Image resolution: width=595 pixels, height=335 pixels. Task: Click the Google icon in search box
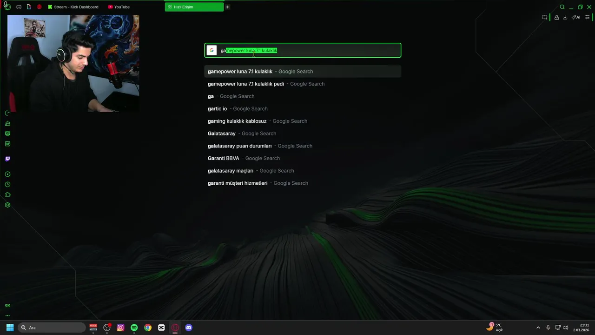point(212,50)
